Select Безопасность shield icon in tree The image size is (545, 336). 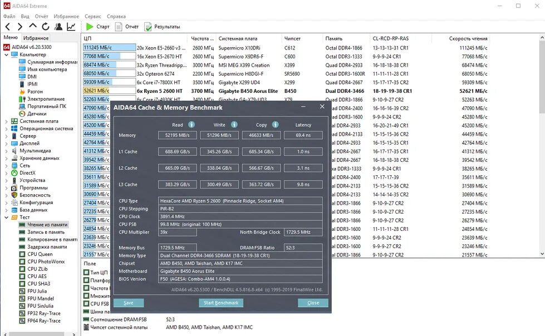(14, 195)
